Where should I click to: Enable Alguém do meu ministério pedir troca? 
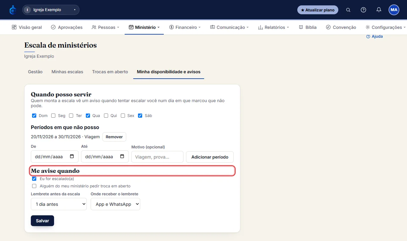tap(34, 186)
